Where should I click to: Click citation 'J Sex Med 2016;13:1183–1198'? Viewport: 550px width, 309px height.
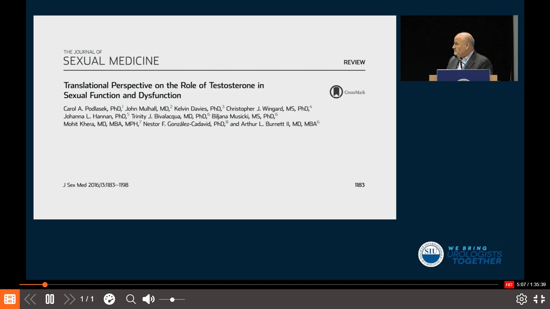point(96,185)
